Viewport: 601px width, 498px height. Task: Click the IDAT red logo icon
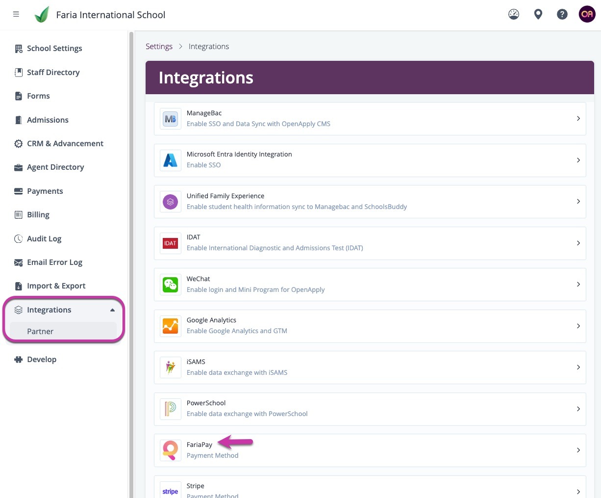(x=170, y=243)
